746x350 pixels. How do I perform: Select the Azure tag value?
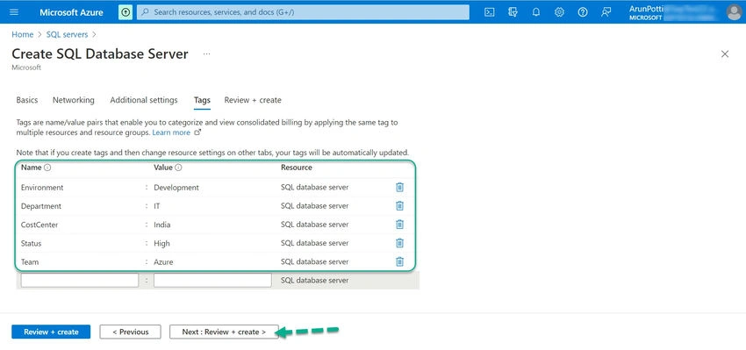163,261
